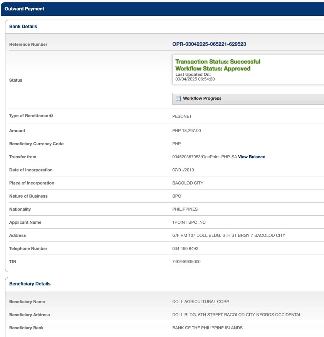This screenshot has height=337, width=324.
Task: Click reference number OPR-03042025-065221-629523
Action: (x=209, y=44)
